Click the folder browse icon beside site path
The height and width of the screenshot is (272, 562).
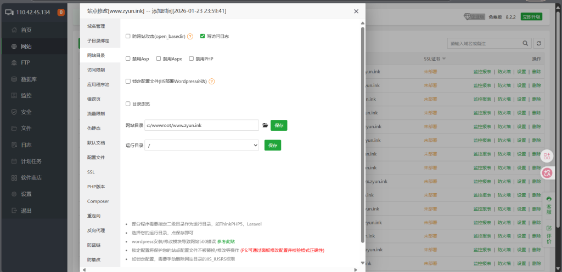(265, 125)
